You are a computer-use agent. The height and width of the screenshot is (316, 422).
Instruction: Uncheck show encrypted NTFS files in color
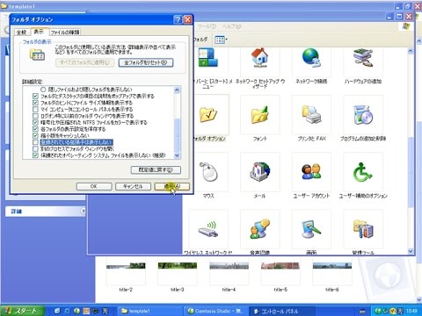tap(35, 122)
